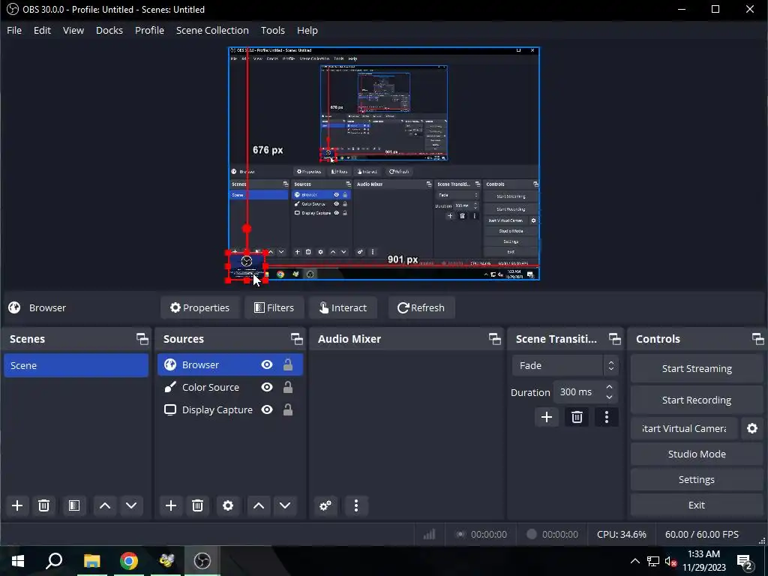Select the Color Source row
Screen dimensions: 768x576
pos(230,388)
